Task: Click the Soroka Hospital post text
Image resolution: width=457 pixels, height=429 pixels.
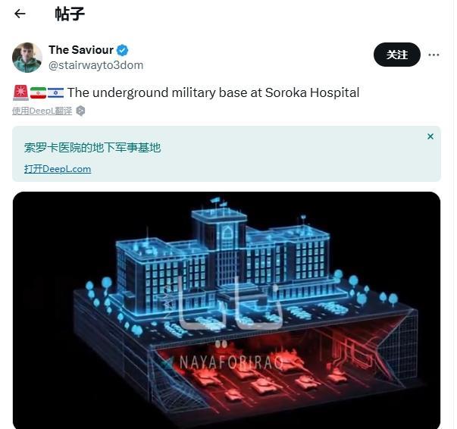Action: click(214, 92)
